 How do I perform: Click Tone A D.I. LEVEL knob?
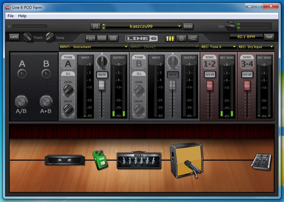coord(68,90)
